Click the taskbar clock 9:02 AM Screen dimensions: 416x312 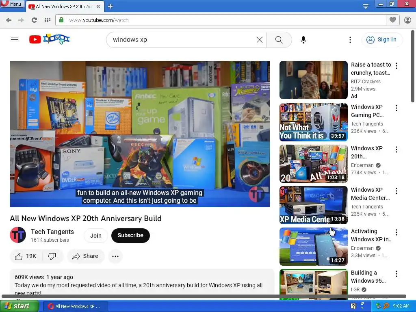[x=401, y=306]
